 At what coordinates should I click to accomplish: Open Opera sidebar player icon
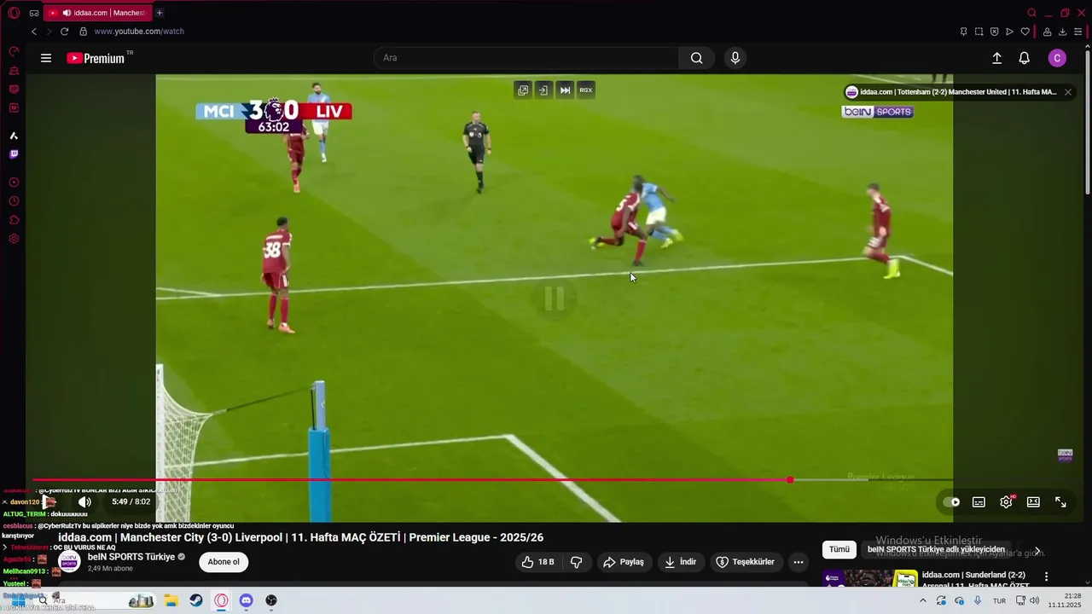[x=14, y=182]
